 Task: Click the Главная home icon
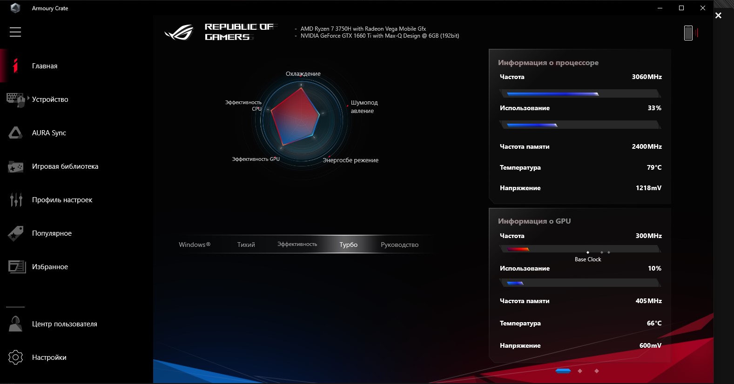[15, 66]
